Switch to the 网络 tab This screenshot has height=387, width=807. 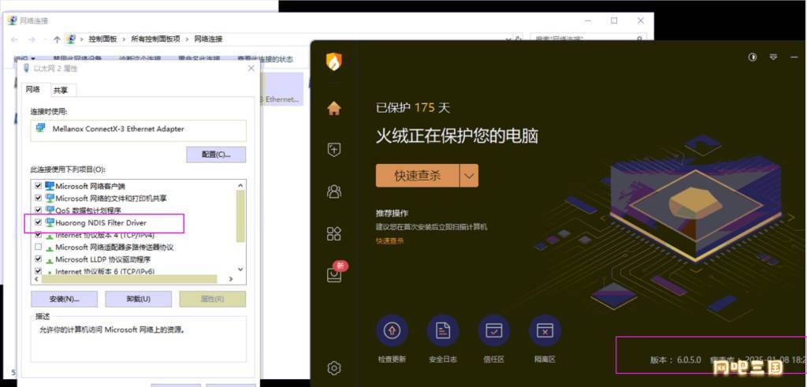click(x=33, y=90)
